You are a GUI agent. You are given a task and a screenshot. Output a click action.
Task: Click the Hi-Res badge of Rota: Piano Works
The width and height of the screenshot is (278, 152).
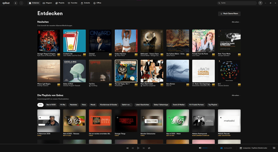(x=239, y=55)
